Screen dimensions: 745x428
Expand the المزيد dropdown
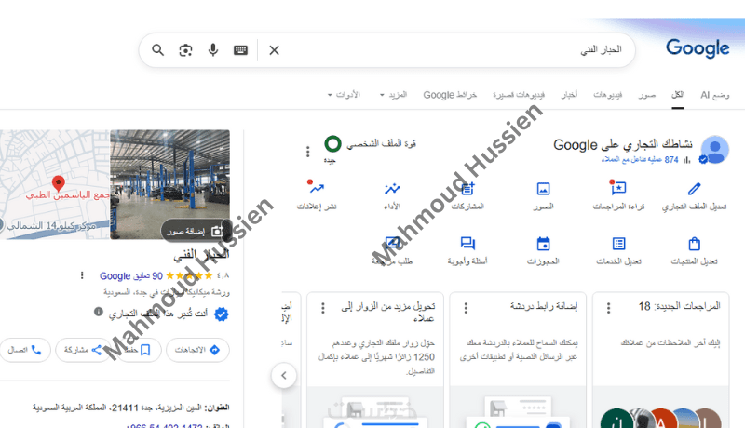point(393,95)
